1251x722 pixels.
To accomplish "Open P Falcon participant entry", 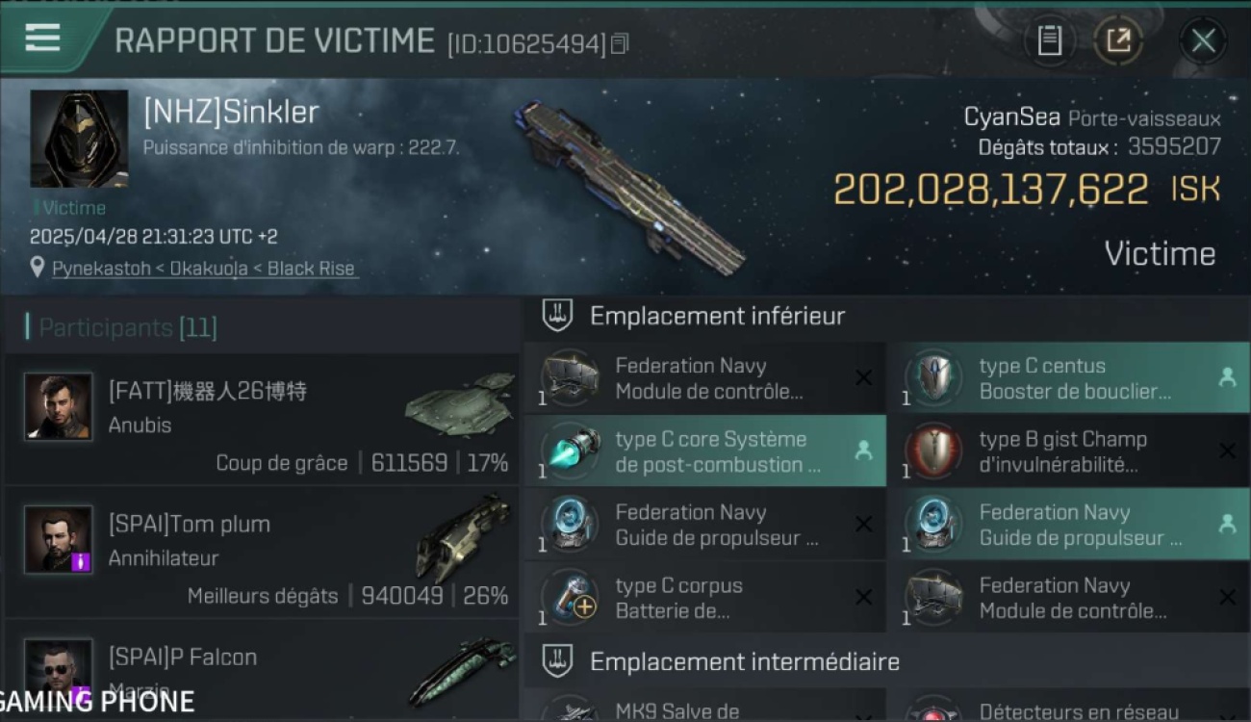I will (261, 669).
